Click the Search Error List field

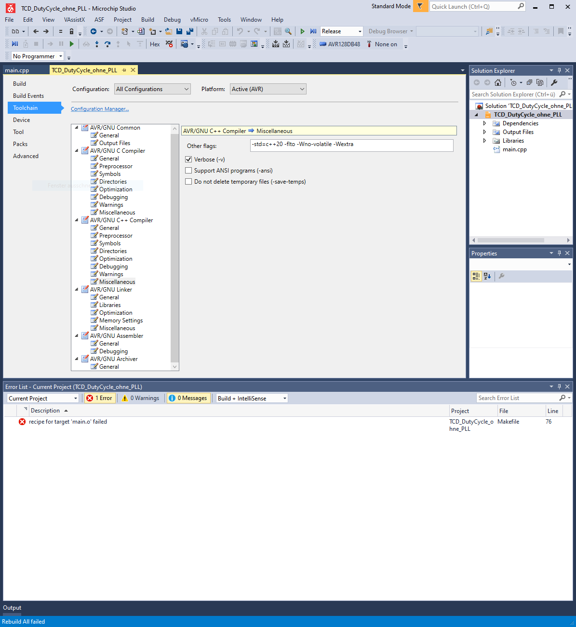518,398
